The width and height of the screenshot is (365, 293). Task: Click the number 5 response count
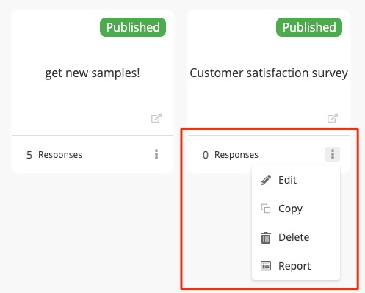pos(29,155)
